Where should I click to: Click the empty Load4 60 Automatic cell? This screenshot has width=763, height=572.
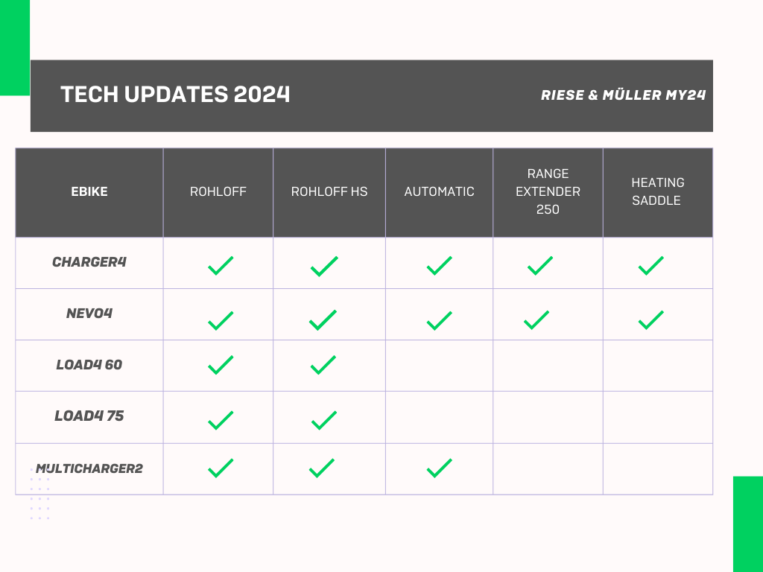[439, 366]
